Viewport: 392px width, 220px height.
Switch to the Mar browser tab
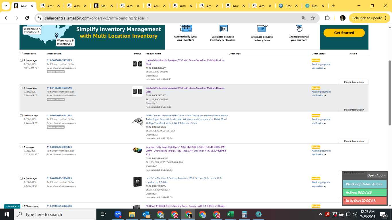[x=103, y=6]
